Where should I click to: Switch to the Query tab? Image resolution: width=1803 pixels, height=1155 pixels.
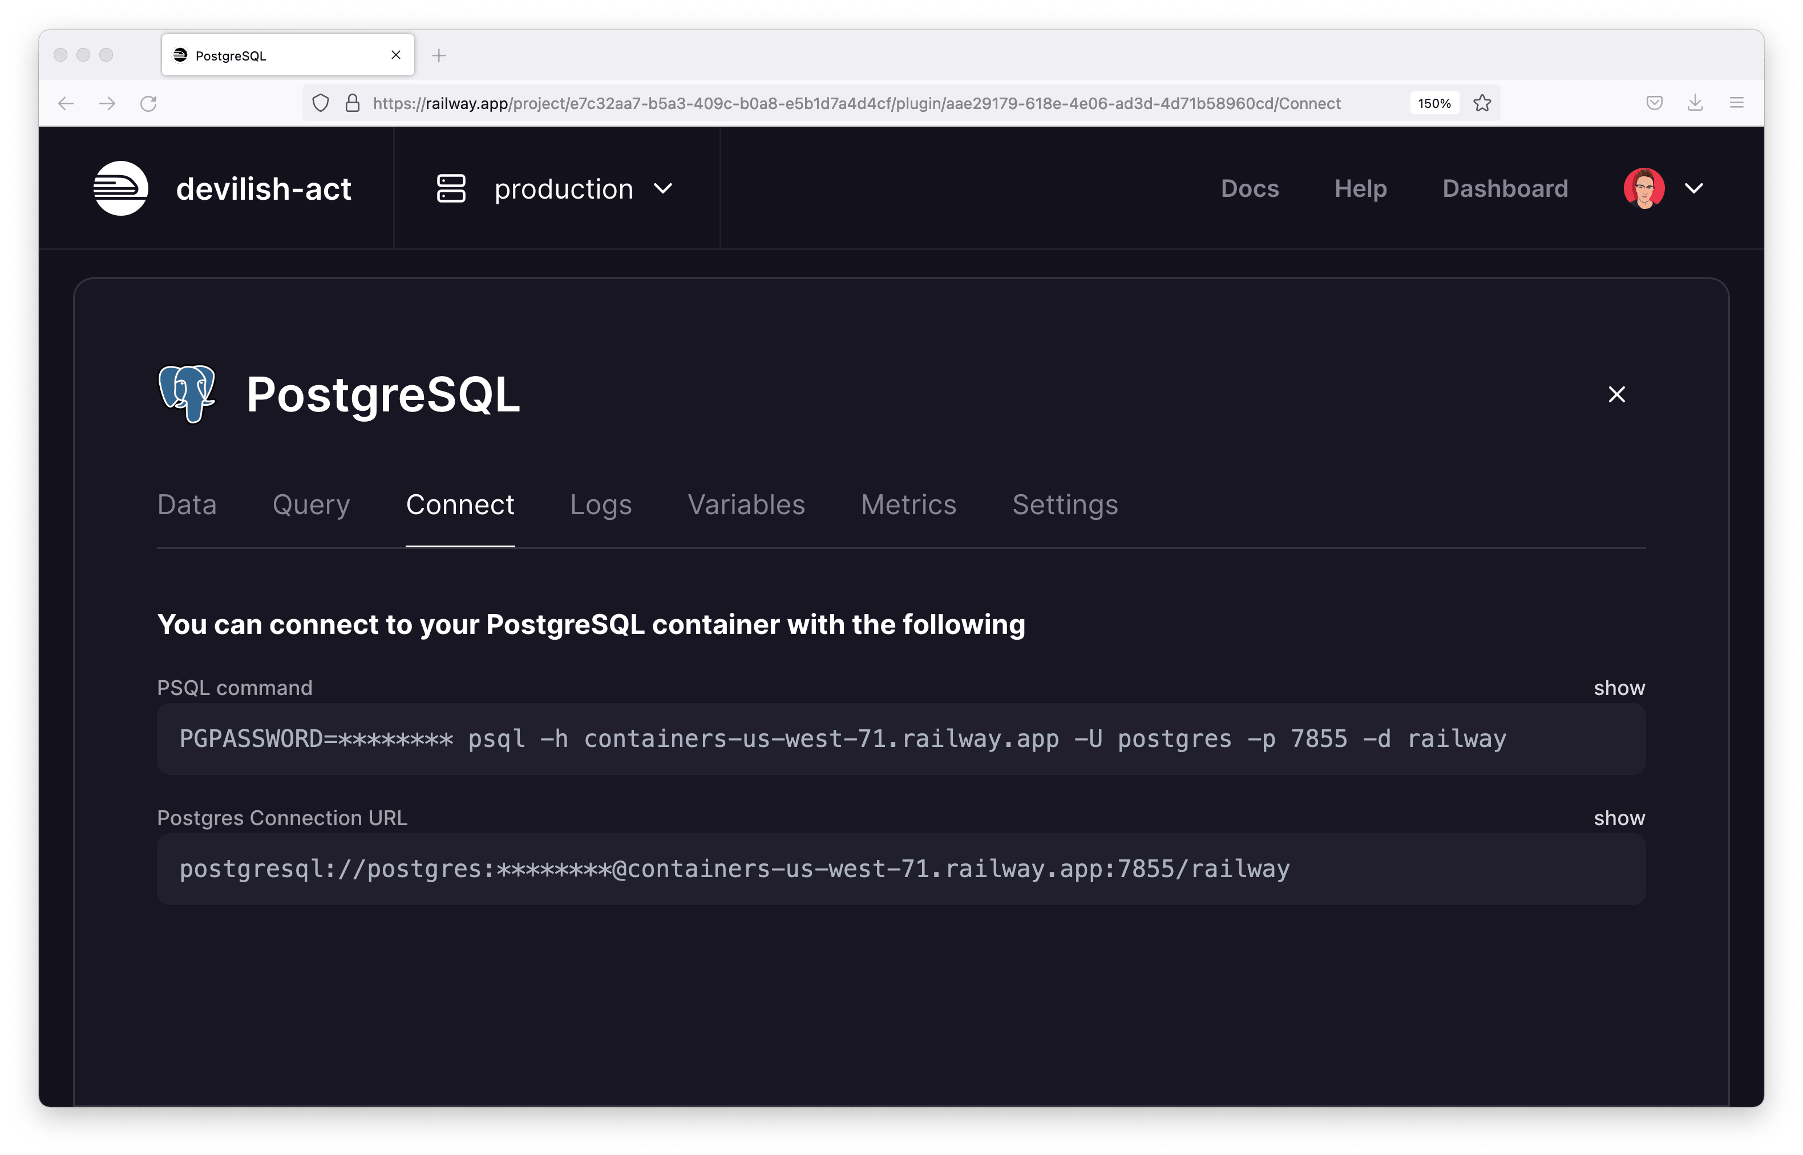point(311,505)
